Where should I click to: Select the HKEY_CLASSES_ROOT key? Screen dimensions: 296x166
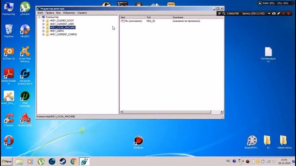62,21
